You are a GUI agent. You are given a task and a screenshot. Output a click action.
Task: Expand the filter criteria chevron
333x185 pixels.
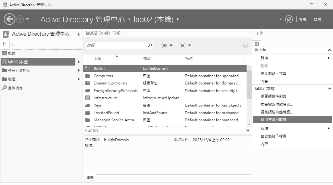(x=245, y=45)
